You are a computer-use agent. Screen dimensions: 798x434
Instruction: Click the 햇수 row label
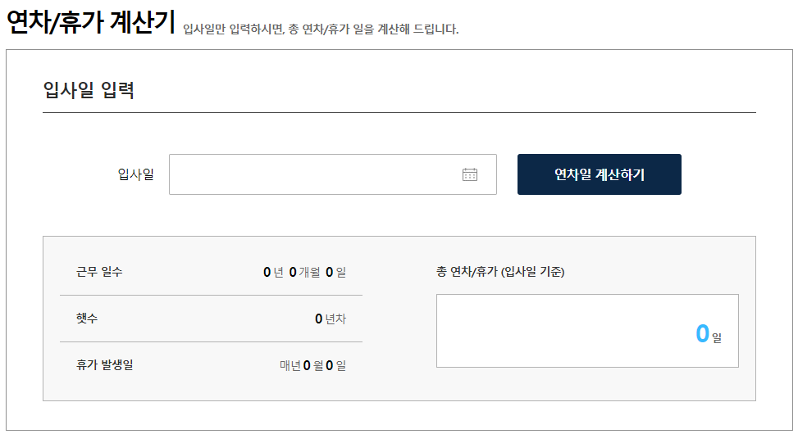click(x=87, y=319)
